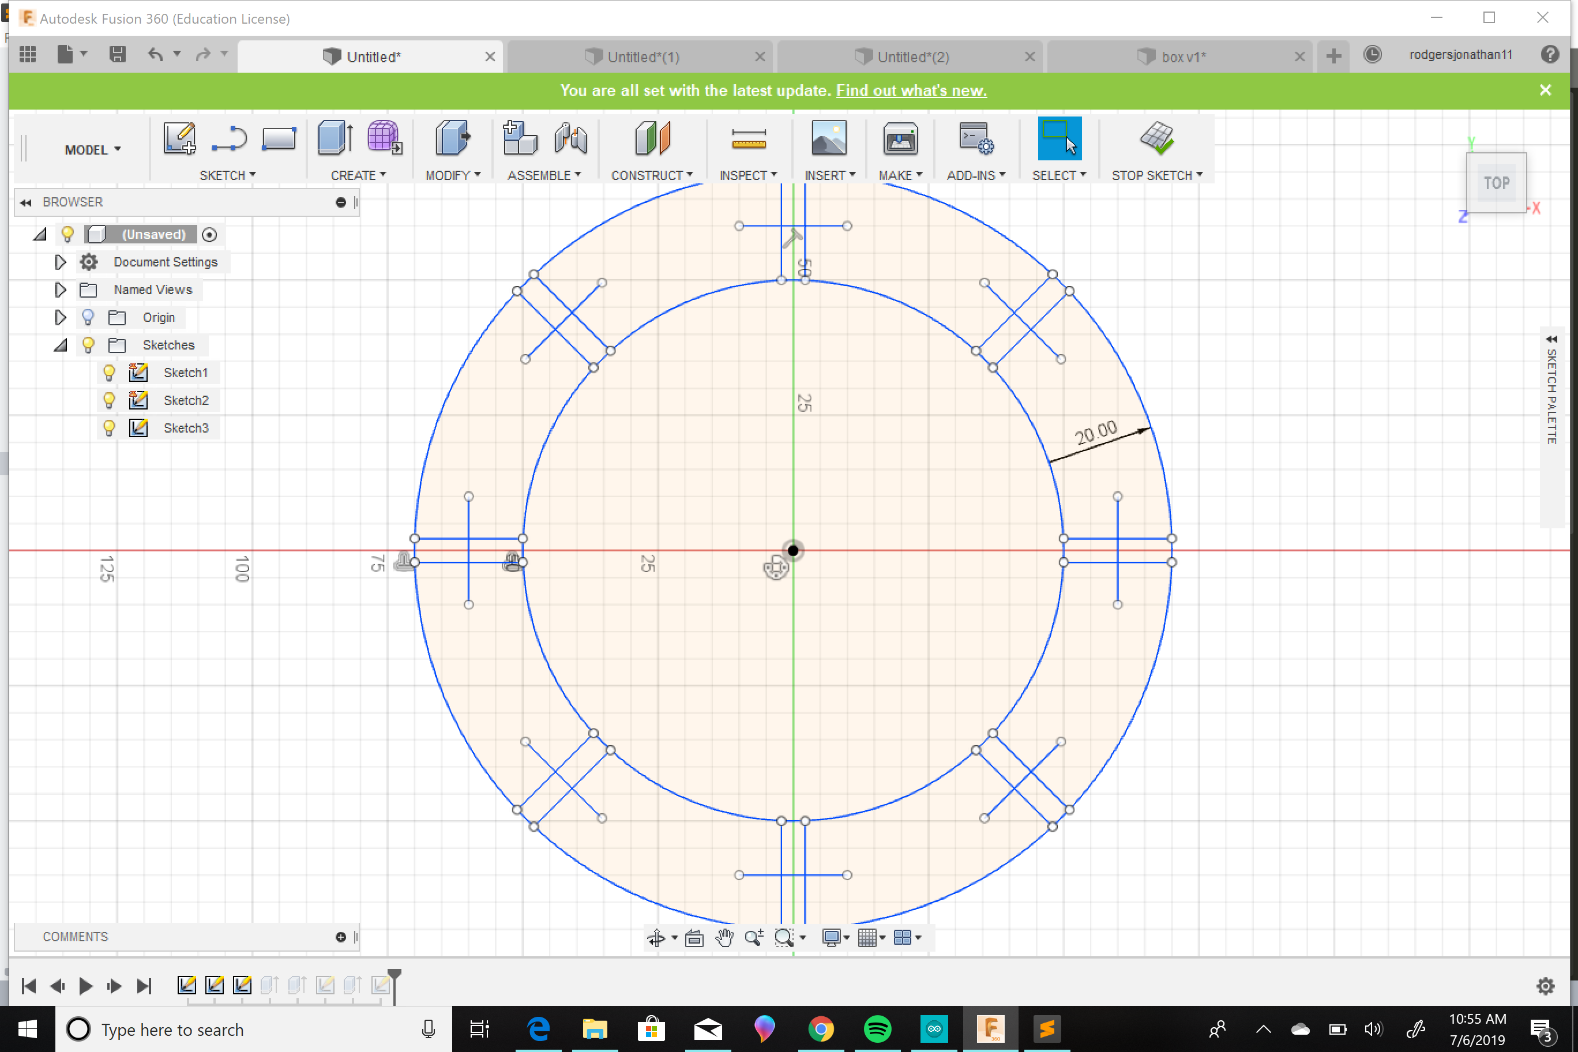Image resolution: width=1578 pixels, height=1052 pixels.
Task: Open the CONSTRUCT dropdown menu
Action: (x=652, y=175)
